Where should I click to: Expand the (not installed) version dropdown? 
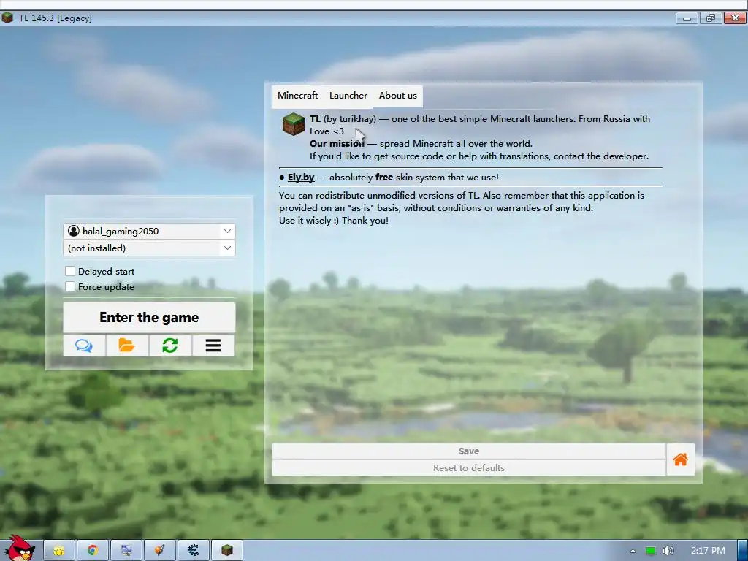pyautogui.click(x=149, y=248)
